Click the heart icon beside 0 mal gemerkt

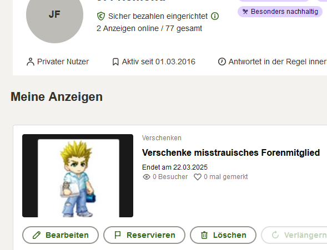(198, 177)
